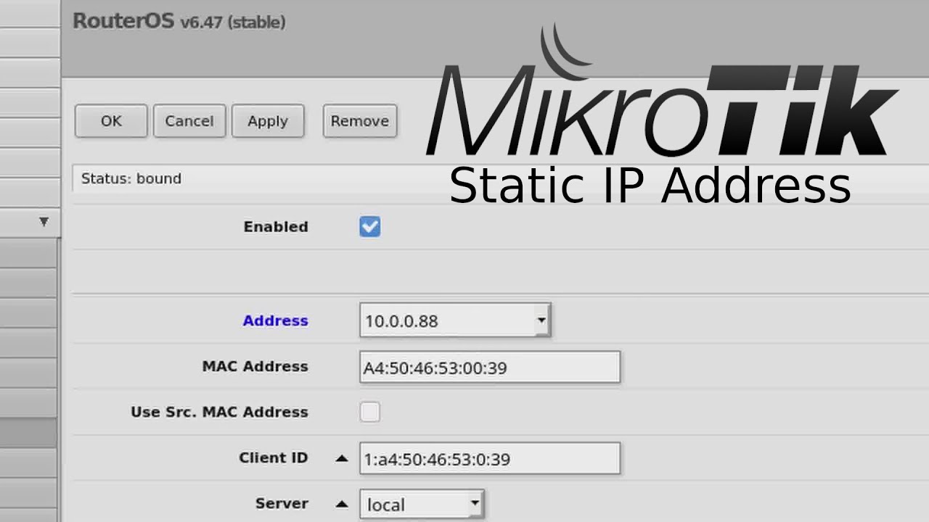Uncheck the Enabled checkbox
Viewport: 929px width, 522px height.
tap(370, 227)
